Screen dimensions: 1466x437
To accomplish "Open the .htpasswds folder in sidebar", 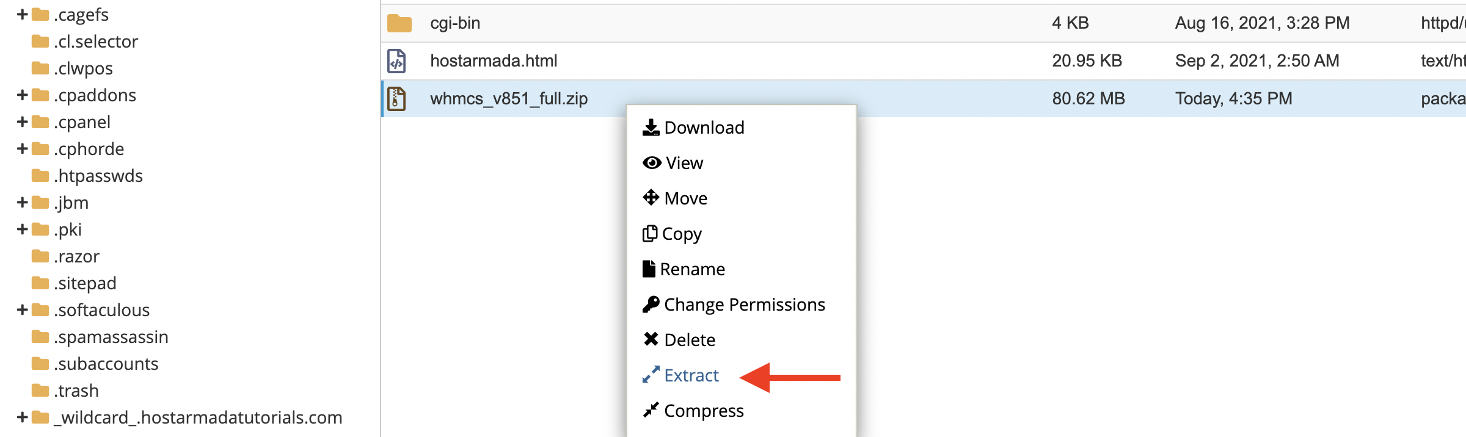I will [98, 176].
